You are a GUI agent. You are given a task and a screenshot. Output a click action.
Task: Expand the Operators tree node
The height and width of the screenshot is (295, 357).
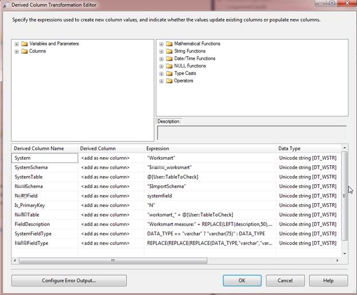[x=161, y=81]
